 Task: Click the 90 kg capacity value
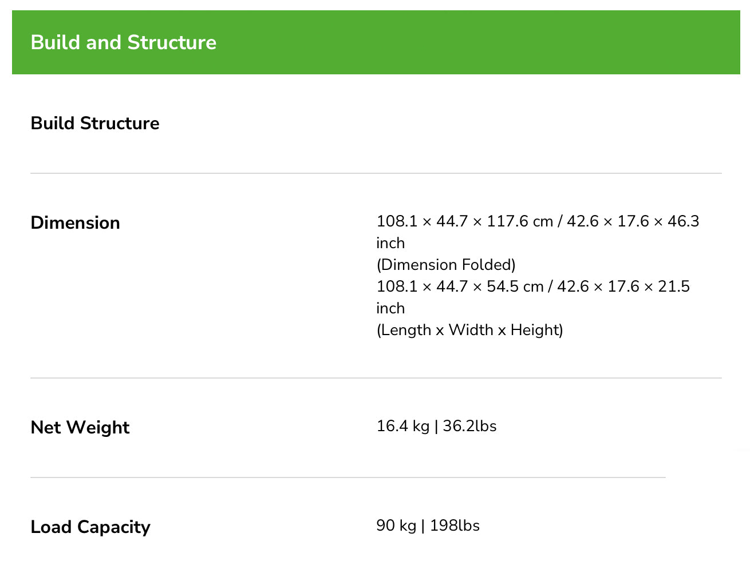pyautogui.click(x=396, y=526)
